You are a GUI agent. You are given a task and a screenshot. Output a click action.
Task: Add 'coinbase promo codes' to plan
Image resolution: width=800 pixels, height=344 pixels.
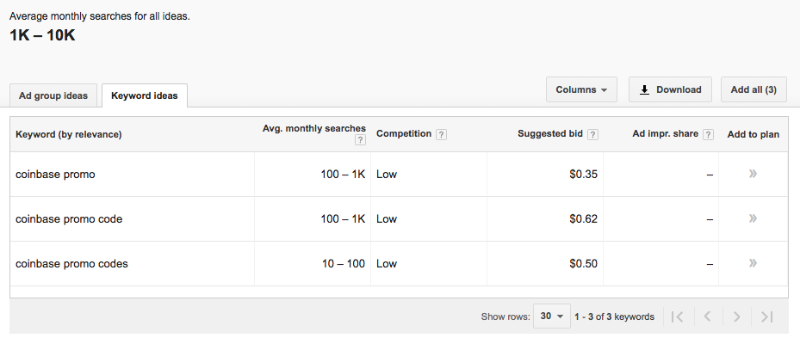tap(753, 263)
